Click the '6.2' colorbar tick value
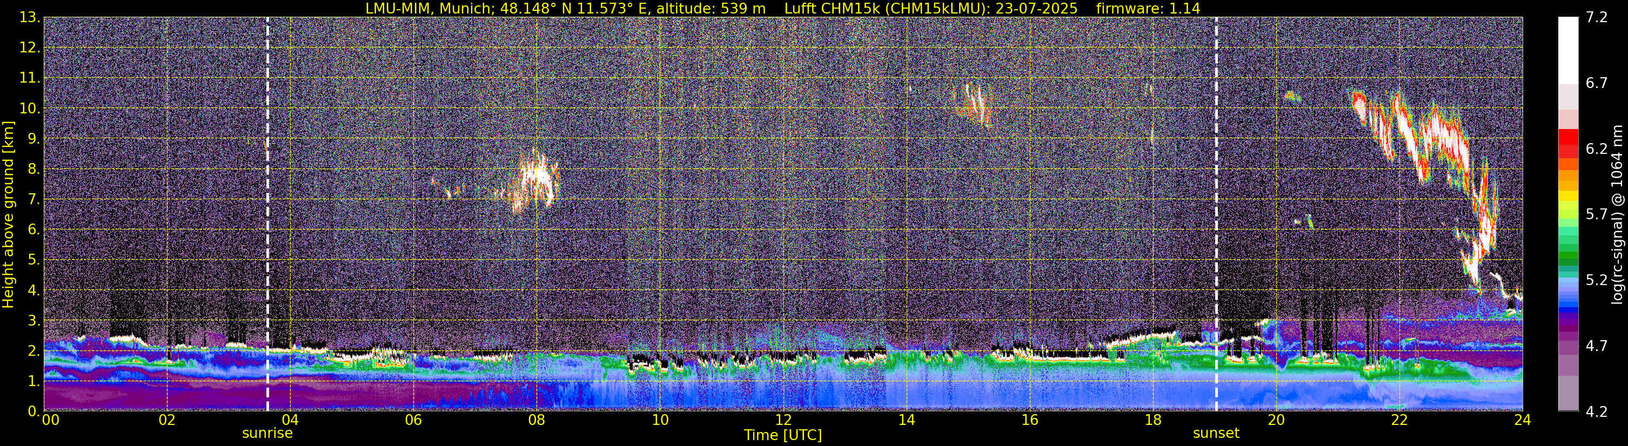This screenshot has width=1628, height=446. (1597, 149)
